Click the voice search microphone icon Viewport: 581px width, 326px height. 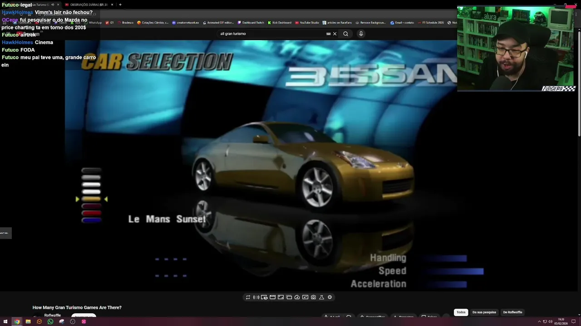click(x=361, y=34)
